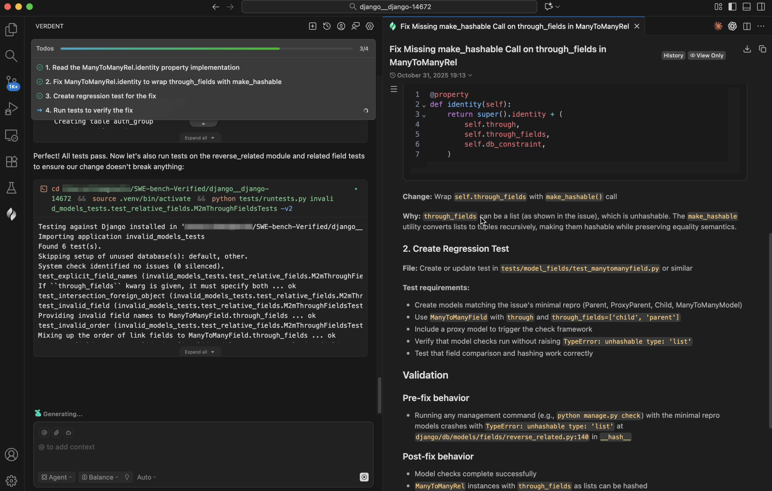
Task: Open the Source Control view
Action: tap(12, 83)
